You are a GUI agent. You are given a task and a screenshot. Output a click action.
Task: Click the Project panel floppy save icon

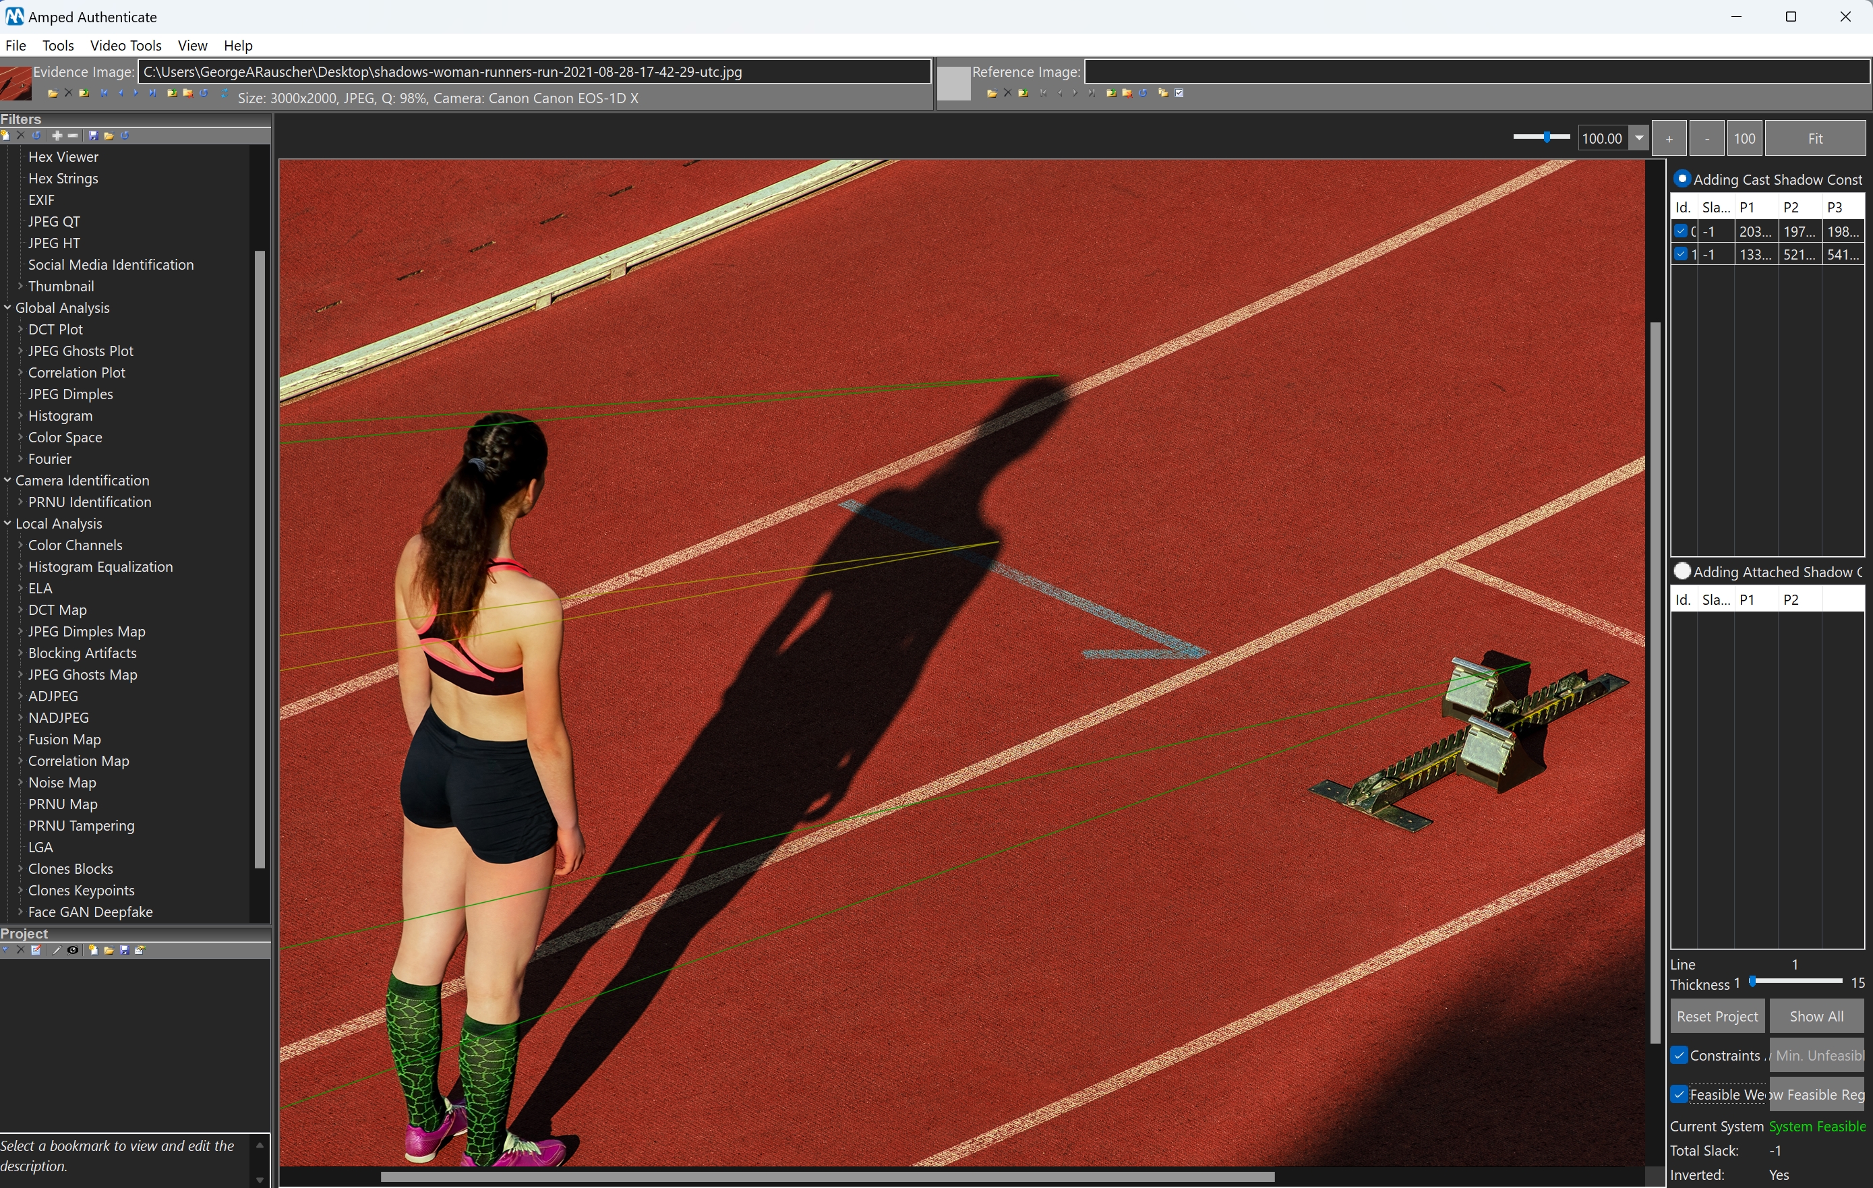(x=125, y=950)
